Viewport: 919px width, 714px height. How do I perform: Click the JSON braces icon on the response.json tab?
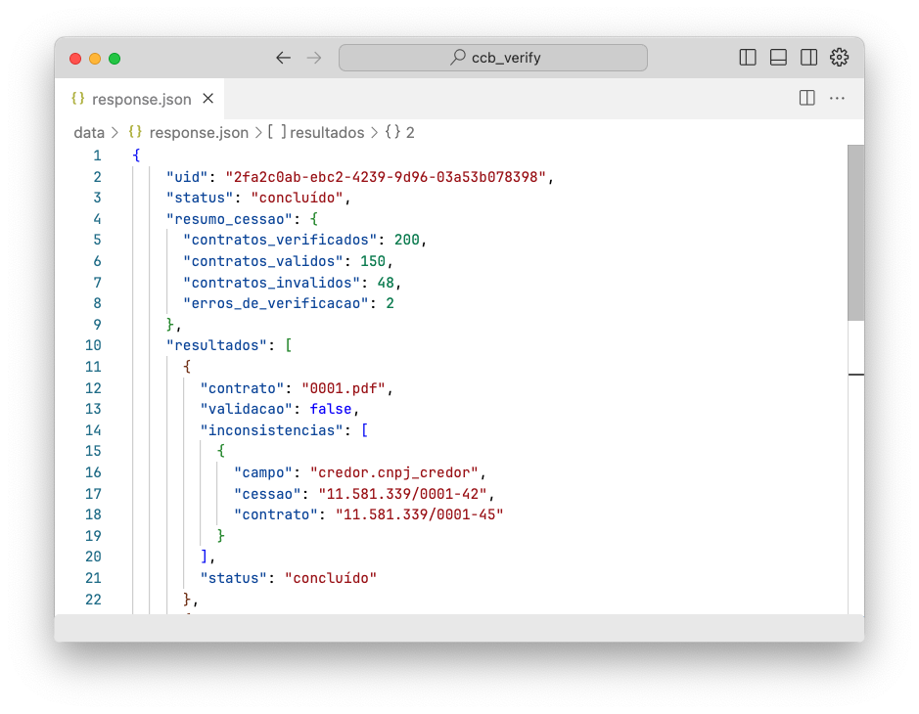pyautogui.click(x=76, y=99)
